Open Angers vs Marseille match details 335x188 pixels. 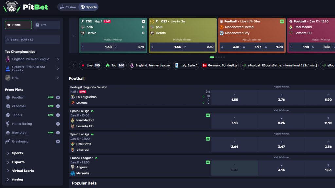coord(140,166)
